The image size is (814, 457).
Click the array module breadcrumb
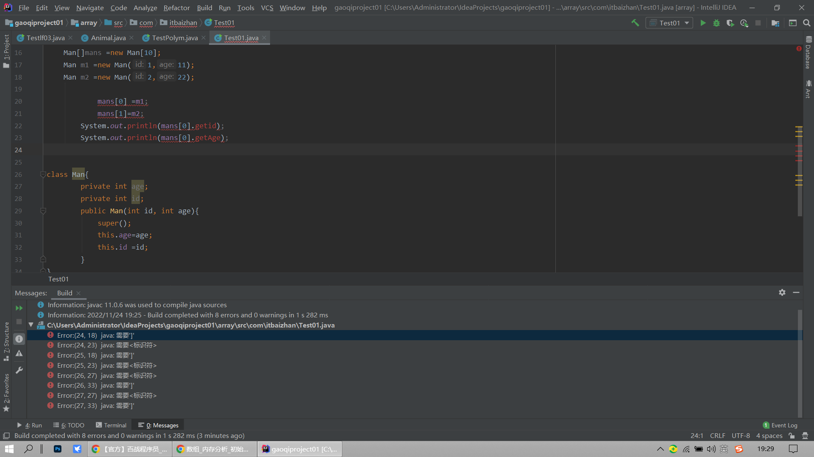coord(84,23)
